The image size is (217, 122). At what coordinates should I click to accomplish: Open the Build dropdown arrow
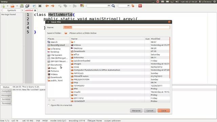[x=70, y=6]
